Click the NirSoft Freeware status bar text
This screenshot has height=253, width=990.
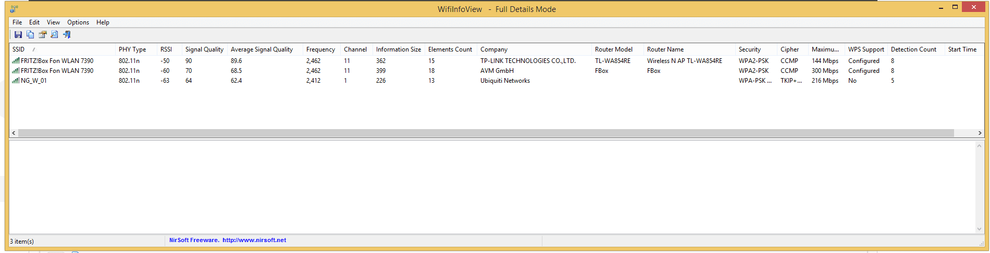click(194, 240)
